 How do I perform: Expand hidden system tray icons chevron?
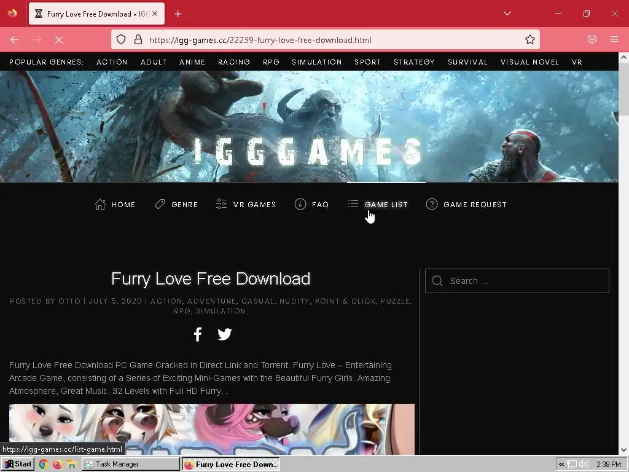point(561,465)
